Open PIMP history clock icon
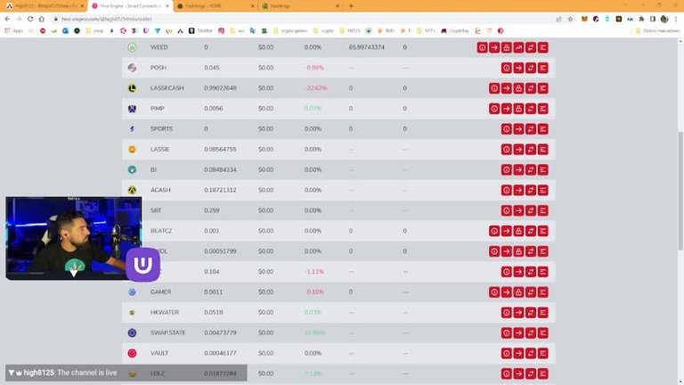 click(494, 109)
